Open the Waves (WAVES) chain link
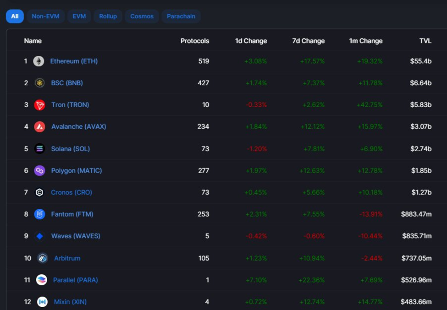The image size is (447, 310). click(x=76, y=236)
